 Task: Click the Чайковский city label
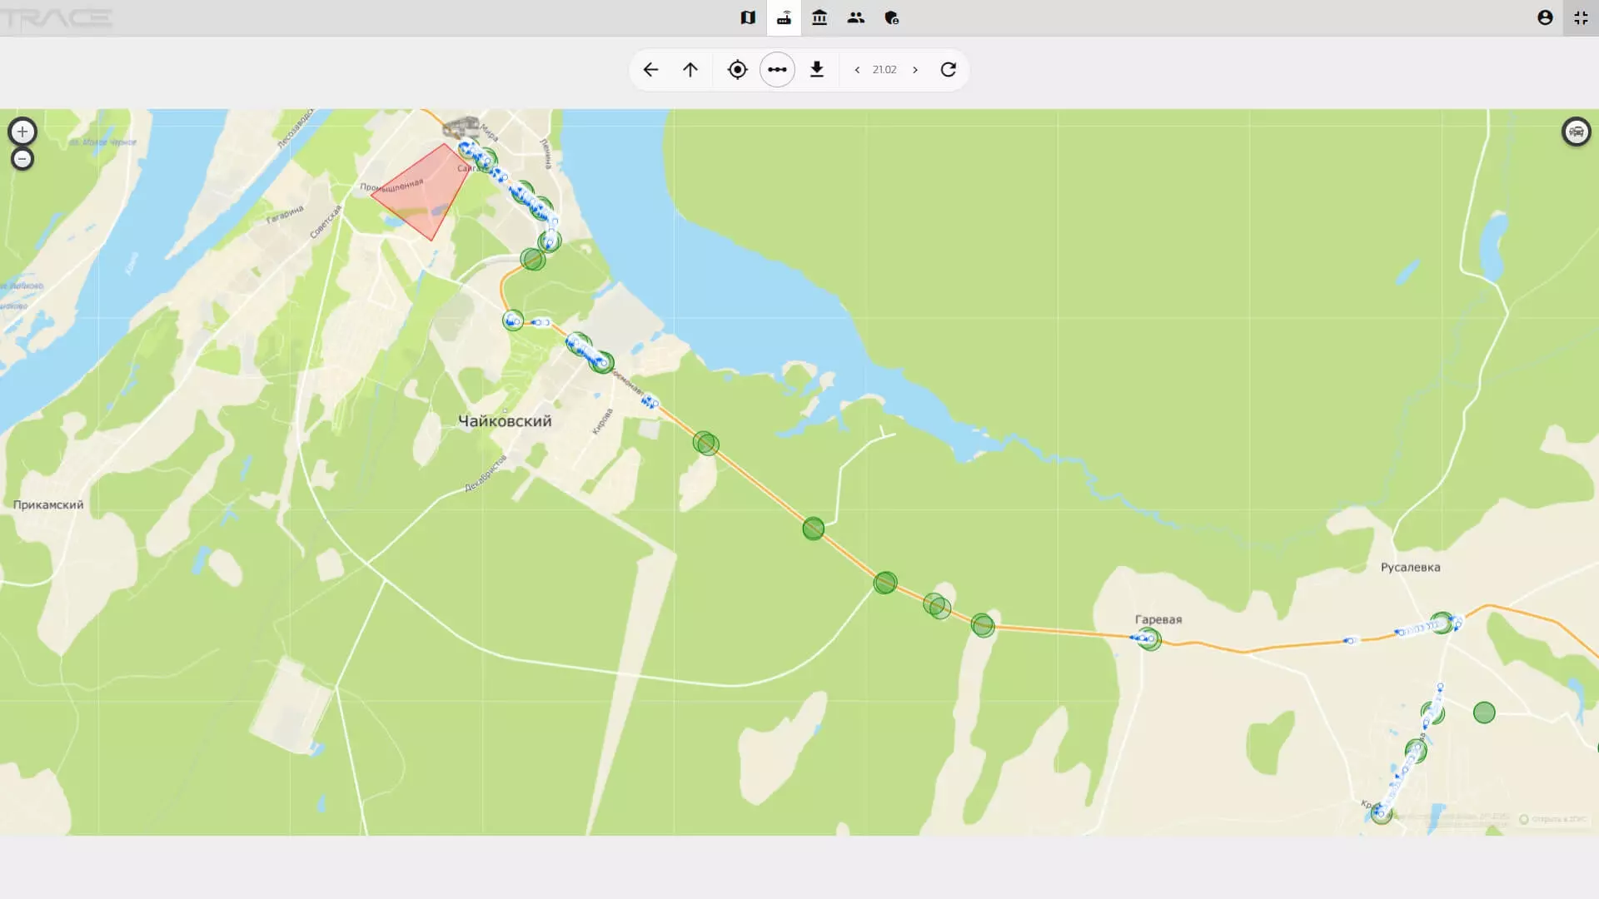(505, 421)
